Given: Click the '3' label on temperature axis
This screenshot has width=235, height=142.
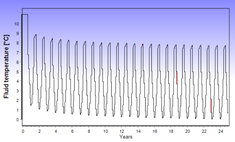Looking at the screenshot, I should 18,91.
